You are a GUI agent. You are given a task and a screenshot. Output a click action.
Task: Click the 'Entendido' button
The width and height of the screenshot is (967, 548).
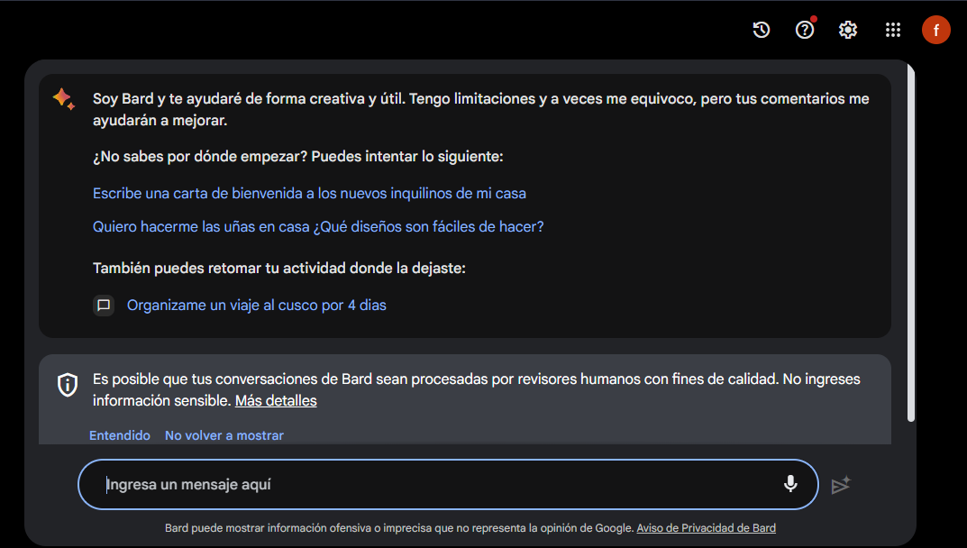(x=120, y=435)
